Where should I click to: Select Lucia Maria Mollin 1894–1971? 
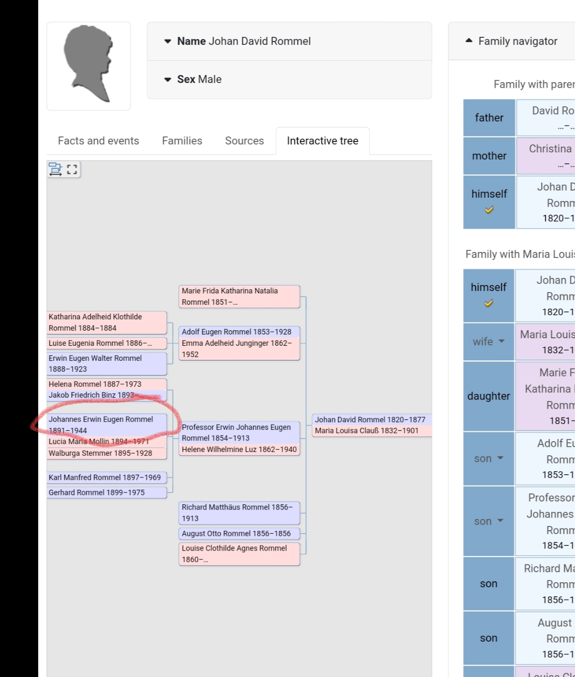pyautogui.click(x=107, y=442)
